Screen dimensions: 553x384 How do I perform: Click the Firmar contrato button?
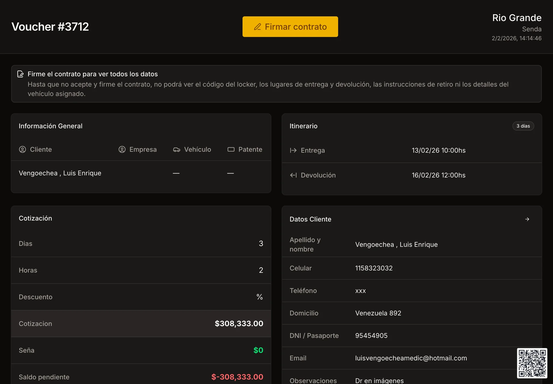point(290,26)
